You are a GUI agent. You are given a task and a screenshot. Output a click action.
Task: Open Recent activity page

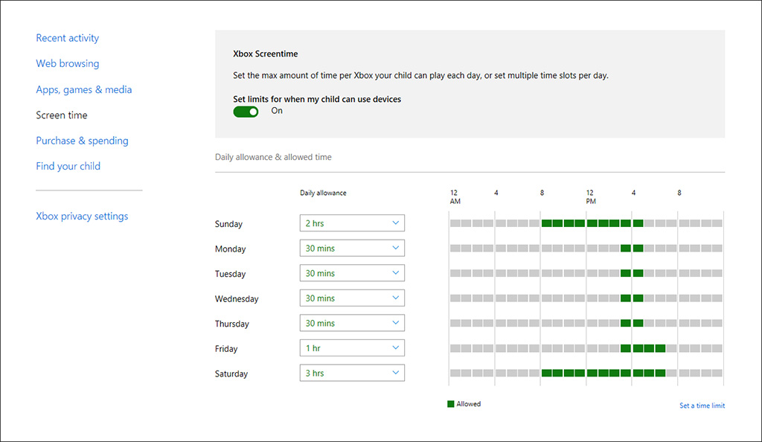67,38
